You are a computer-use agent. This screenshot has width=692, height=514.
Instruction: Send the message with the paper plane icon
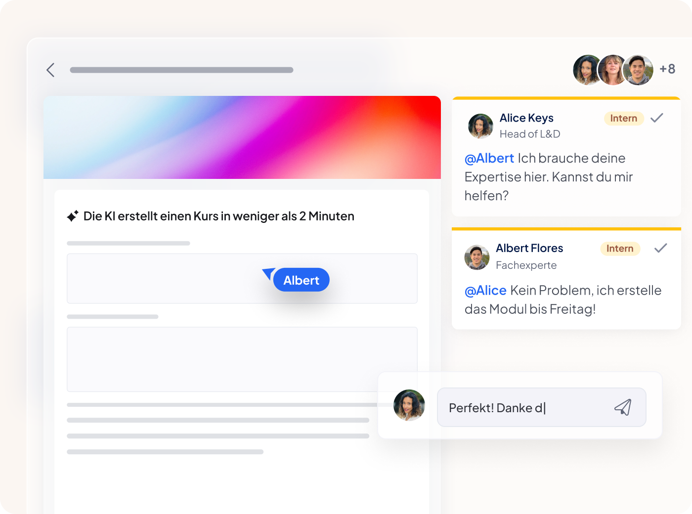pyautogui.click(x=623, y=407)
